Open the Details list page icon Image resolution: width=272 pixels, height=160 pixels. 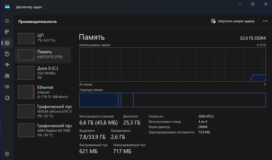[x=7, y=87]
